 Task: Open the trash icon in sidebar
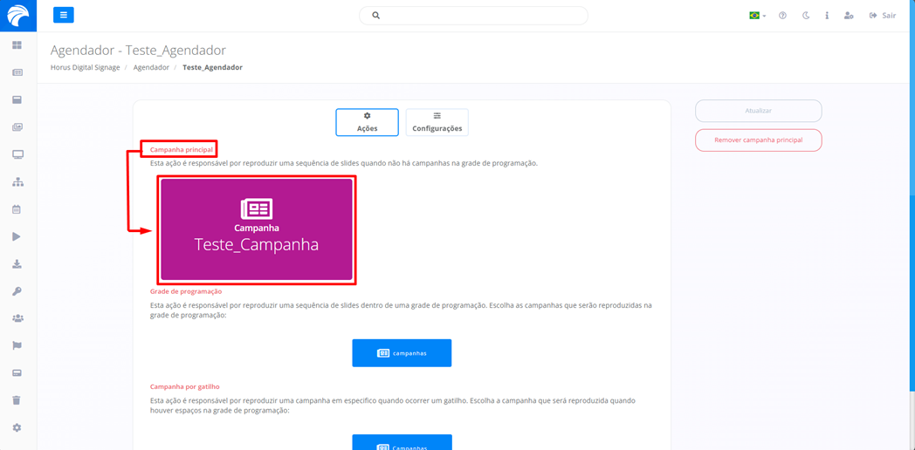(17, 400)
